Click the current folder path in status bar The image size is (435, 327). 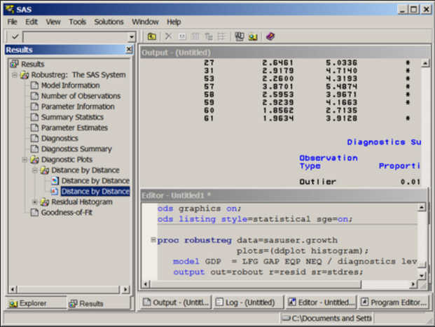[326, 318]
